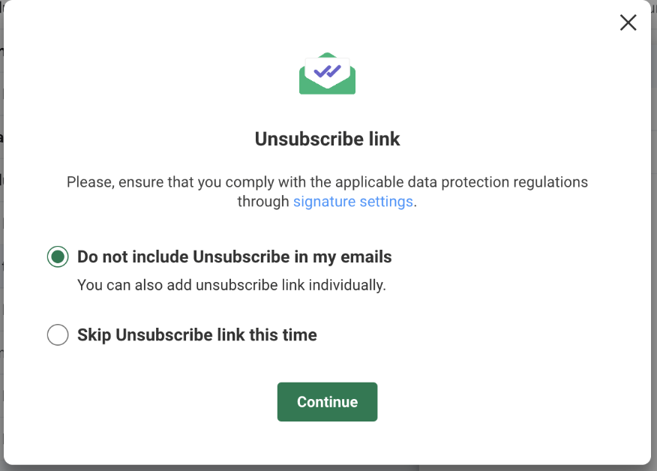Click the "Continue" text to confirm the choice
Image resolution: width=657 pixels, height=471 pixels.
(x=327, y=402)
